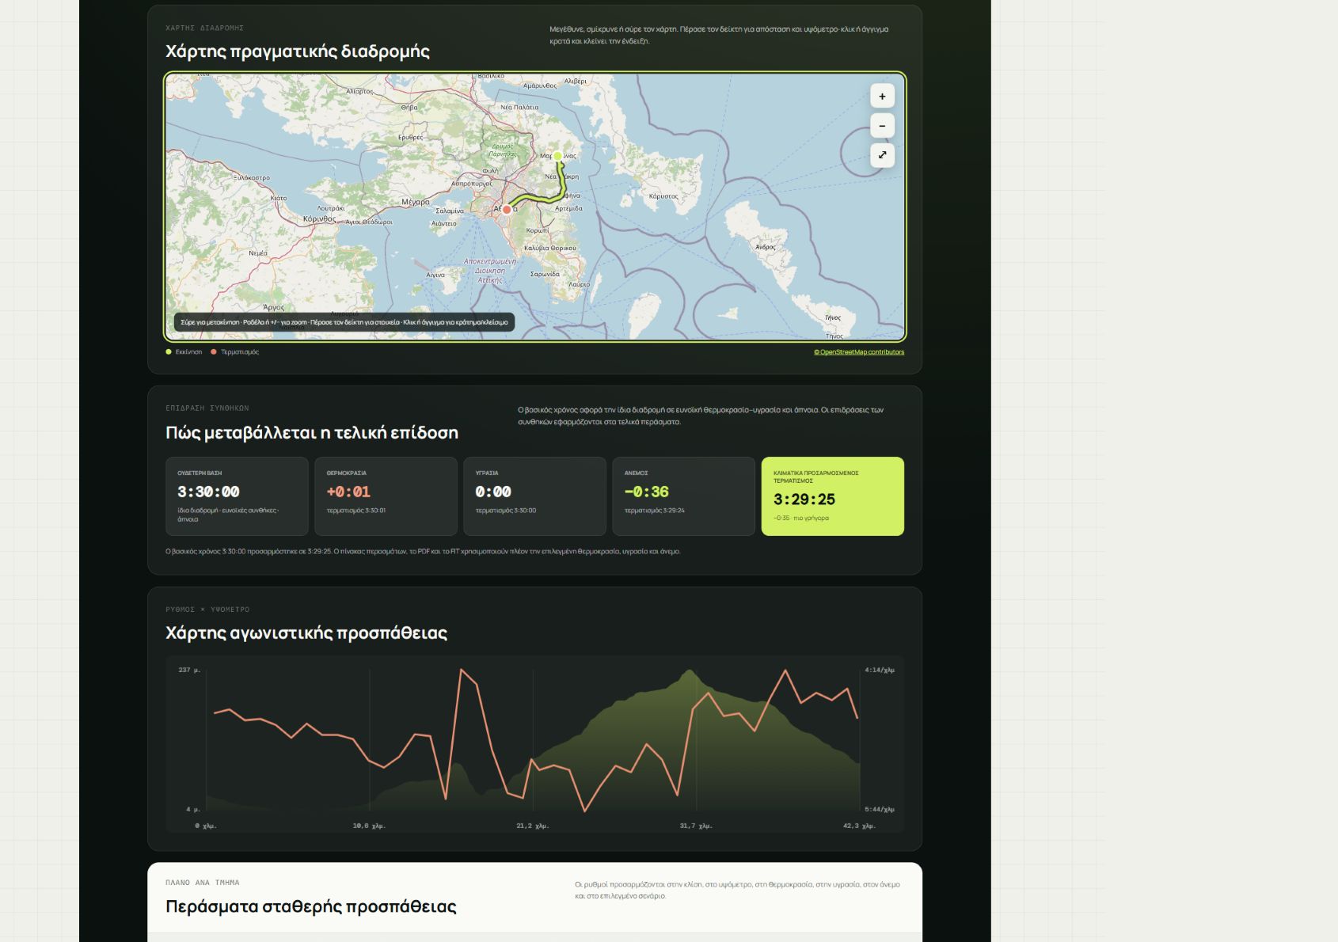The height and width of the screenshot is (942, 1338).
Task: Select the temperature +0:01 card
Action: 386,496
